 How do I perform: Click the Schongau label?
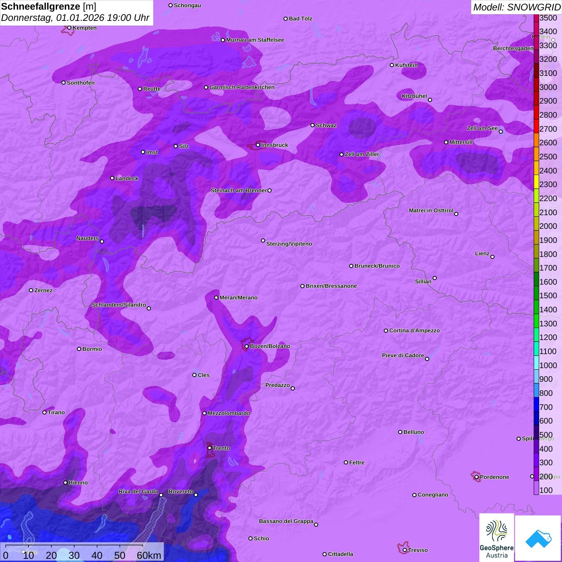187,5
